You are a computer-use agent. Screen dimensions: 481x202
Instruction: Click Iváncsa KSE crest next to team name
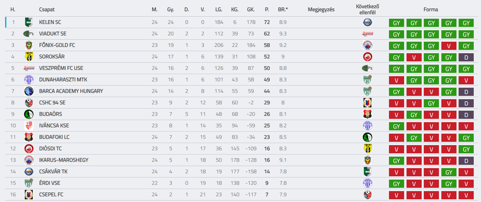pos(29,125)
